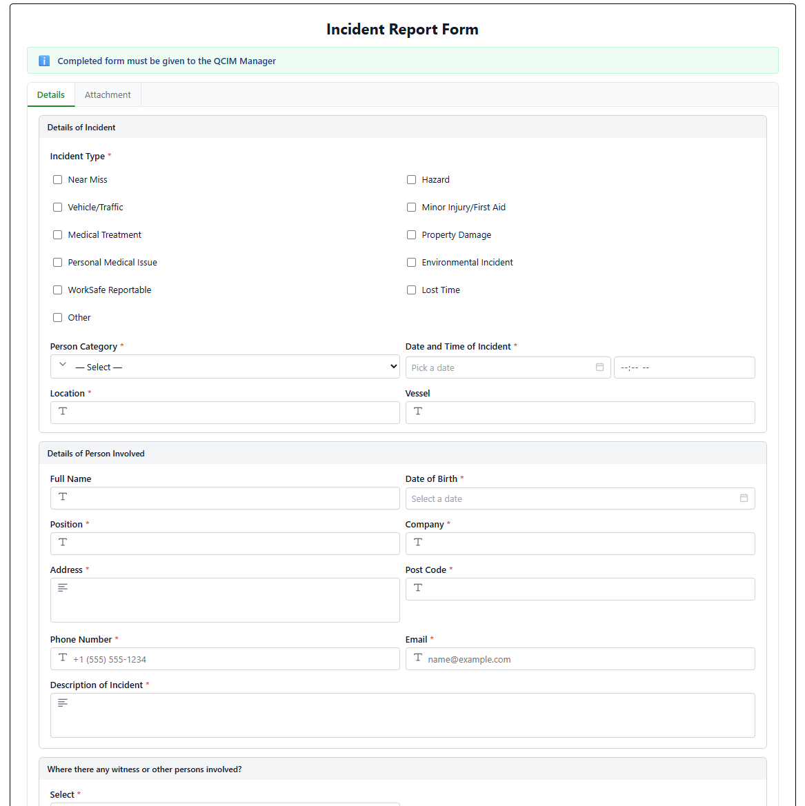Click the 'Person Category' label
This screenshot has width=805, height=806.
pyautogui.click(x=83, y=346)
